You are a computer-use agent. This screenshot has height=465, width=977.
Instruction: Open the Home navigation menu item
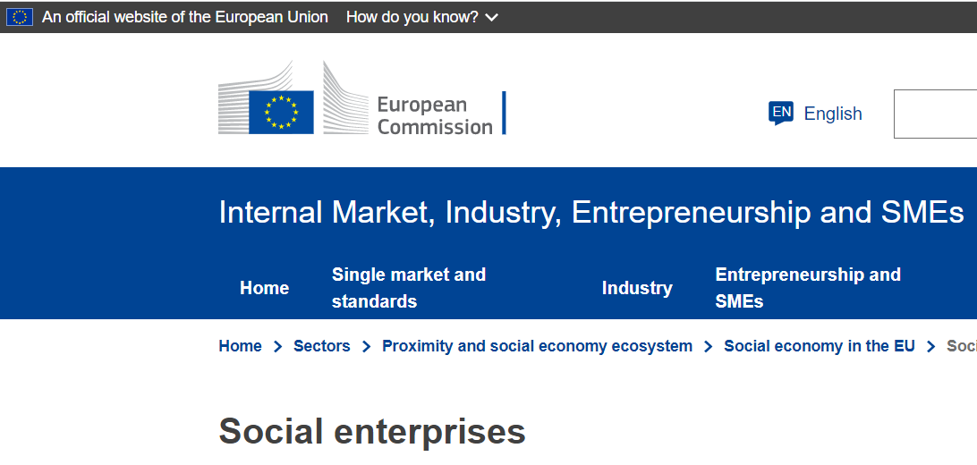tap(265, 288)
